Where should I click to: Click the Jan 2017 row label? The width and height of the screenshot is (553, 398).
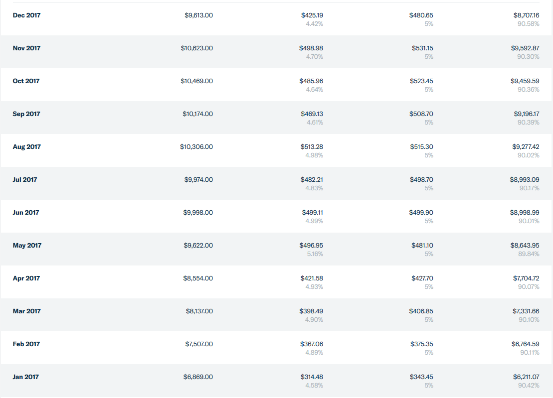[26, 377]
